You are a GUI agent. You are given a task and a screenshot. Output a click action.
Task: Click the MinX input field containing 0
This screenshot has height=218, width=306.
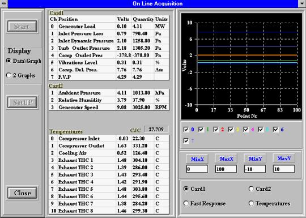click(197, 169)
